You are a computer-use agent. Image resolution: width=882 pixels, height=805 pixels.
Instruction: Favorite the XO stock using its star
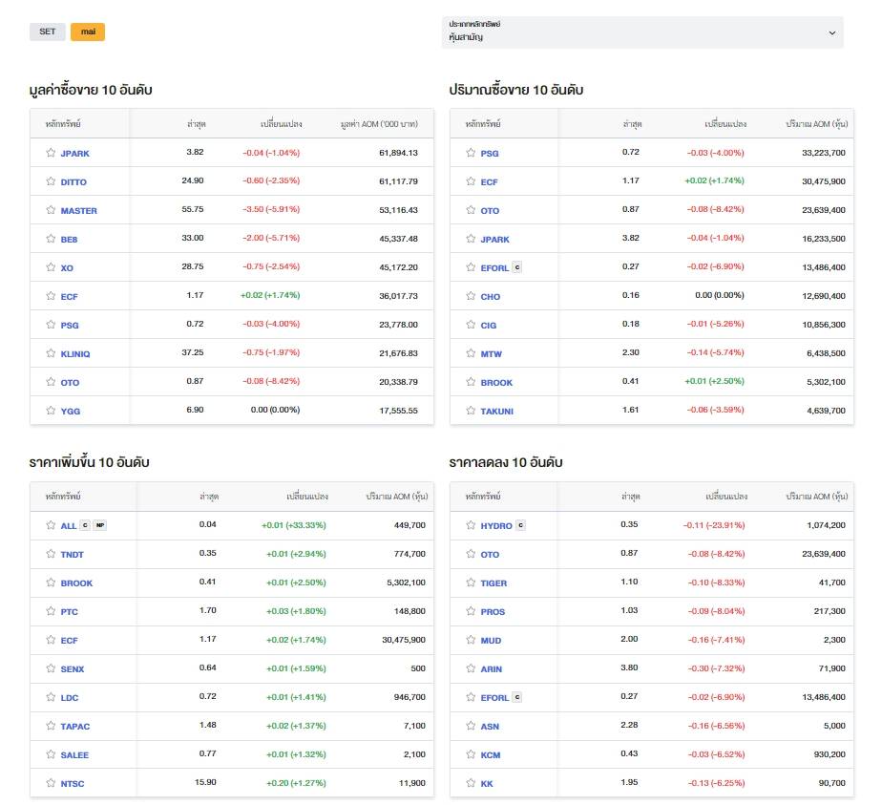[51, 267]
